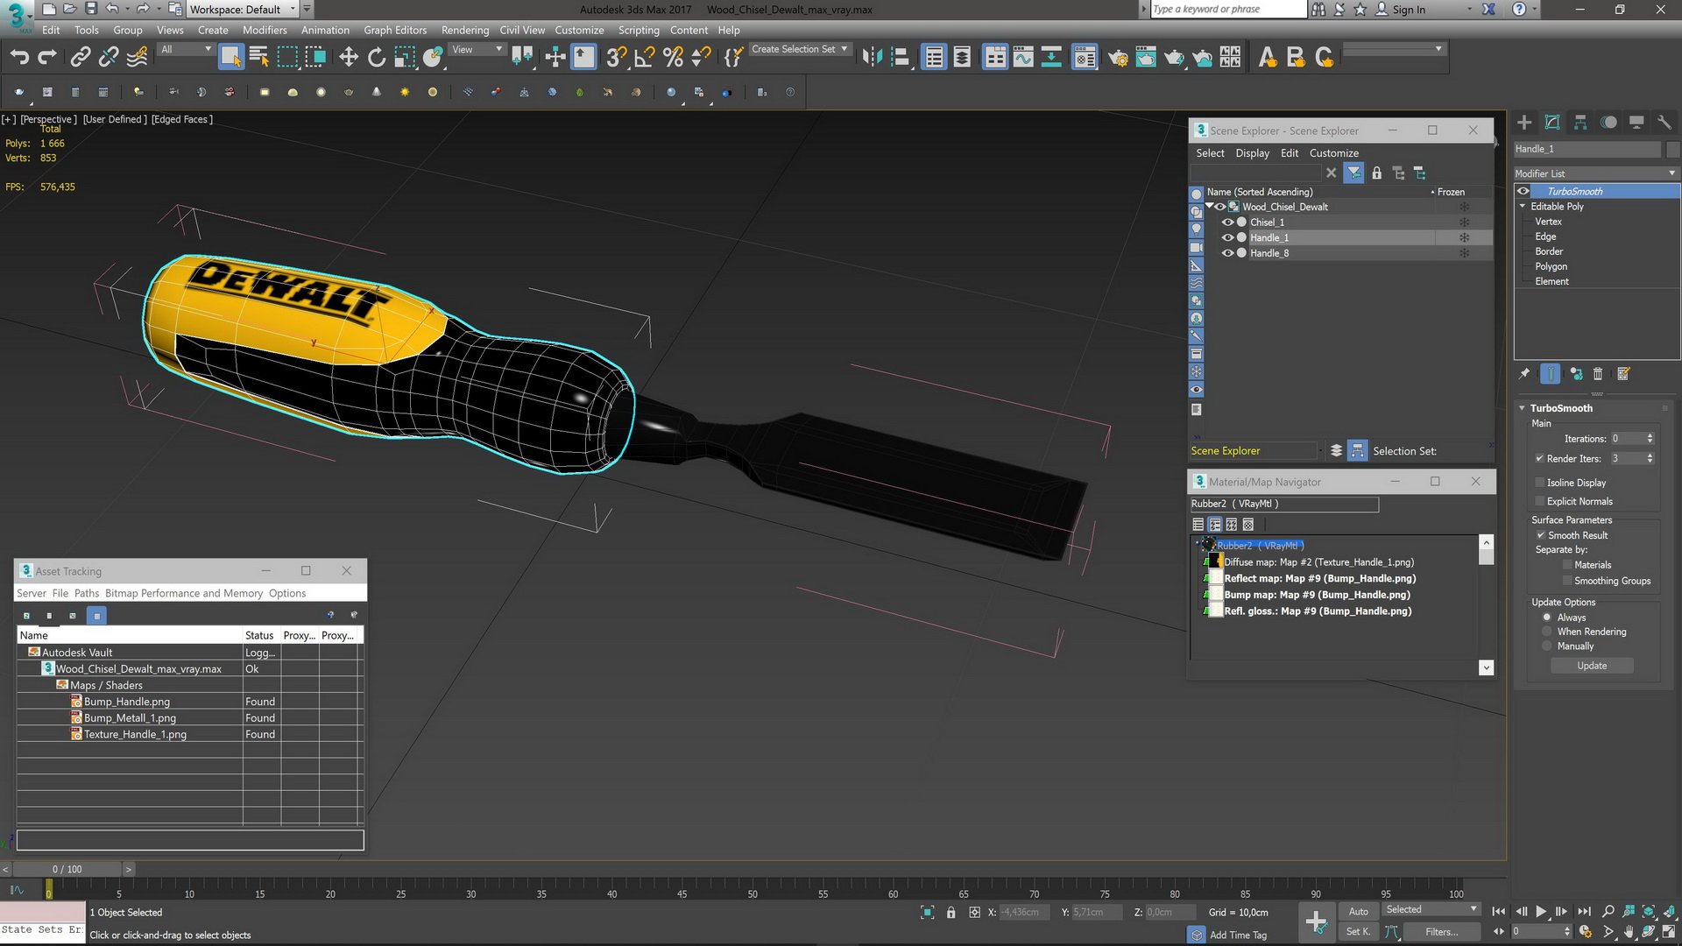
Task: Select the Manually update radio option
Action: 1547,647
